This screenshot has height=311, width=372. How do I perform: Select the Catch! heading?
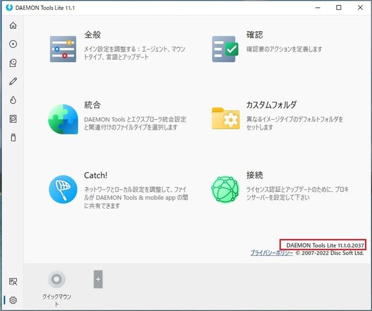tap(95, 176)
